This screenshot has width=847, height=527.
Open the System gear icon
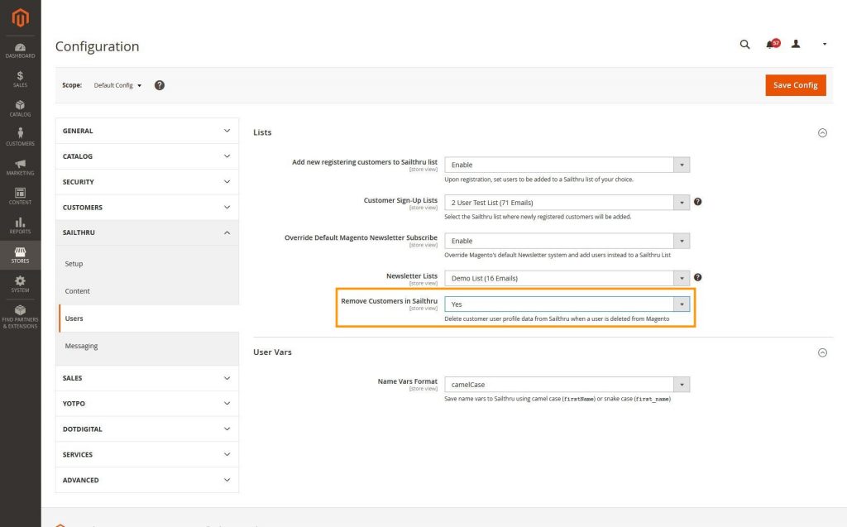(x=20, y=284)
